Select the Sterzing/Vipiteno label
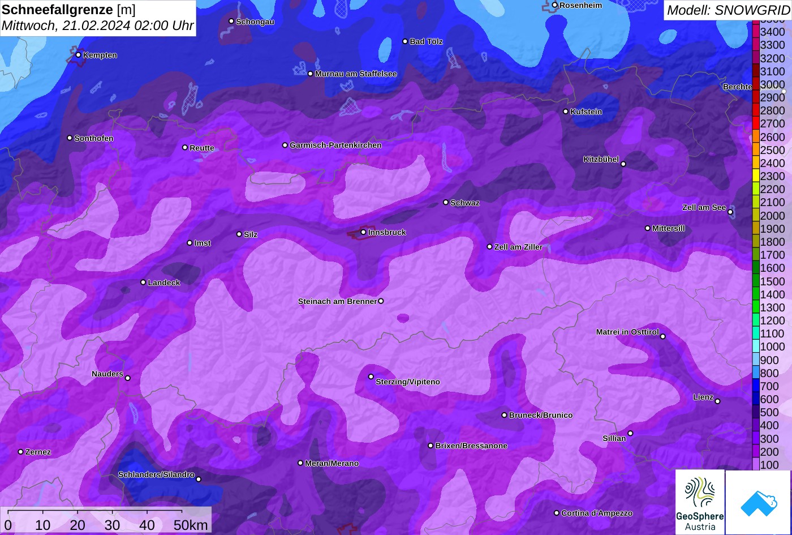This screenshot has height=535, width=792. click(408, 382)
